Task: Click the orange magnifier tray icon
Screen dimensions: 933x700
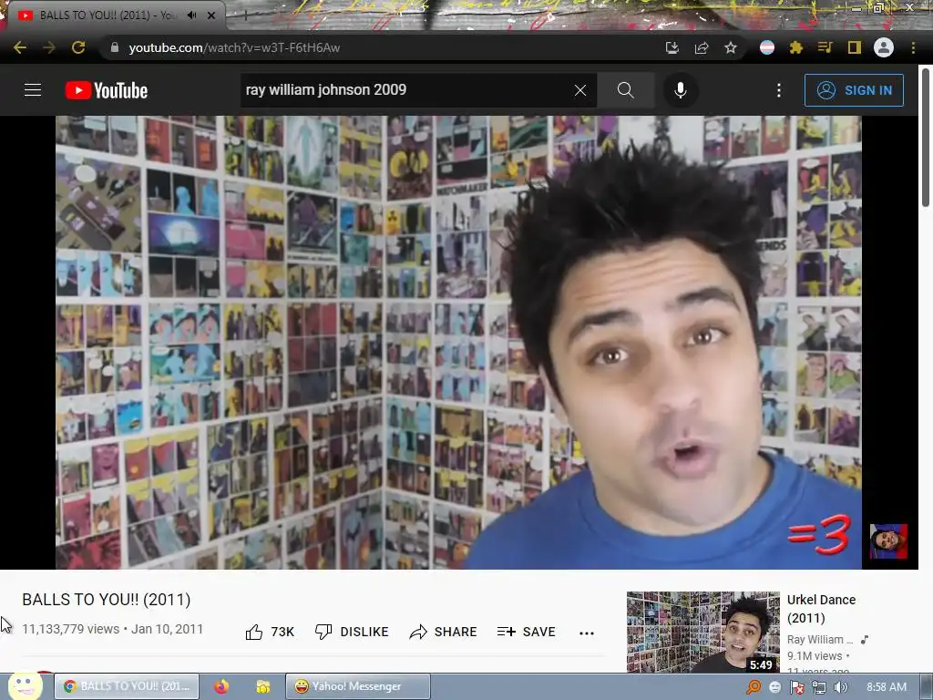Action: click(754, 687)
